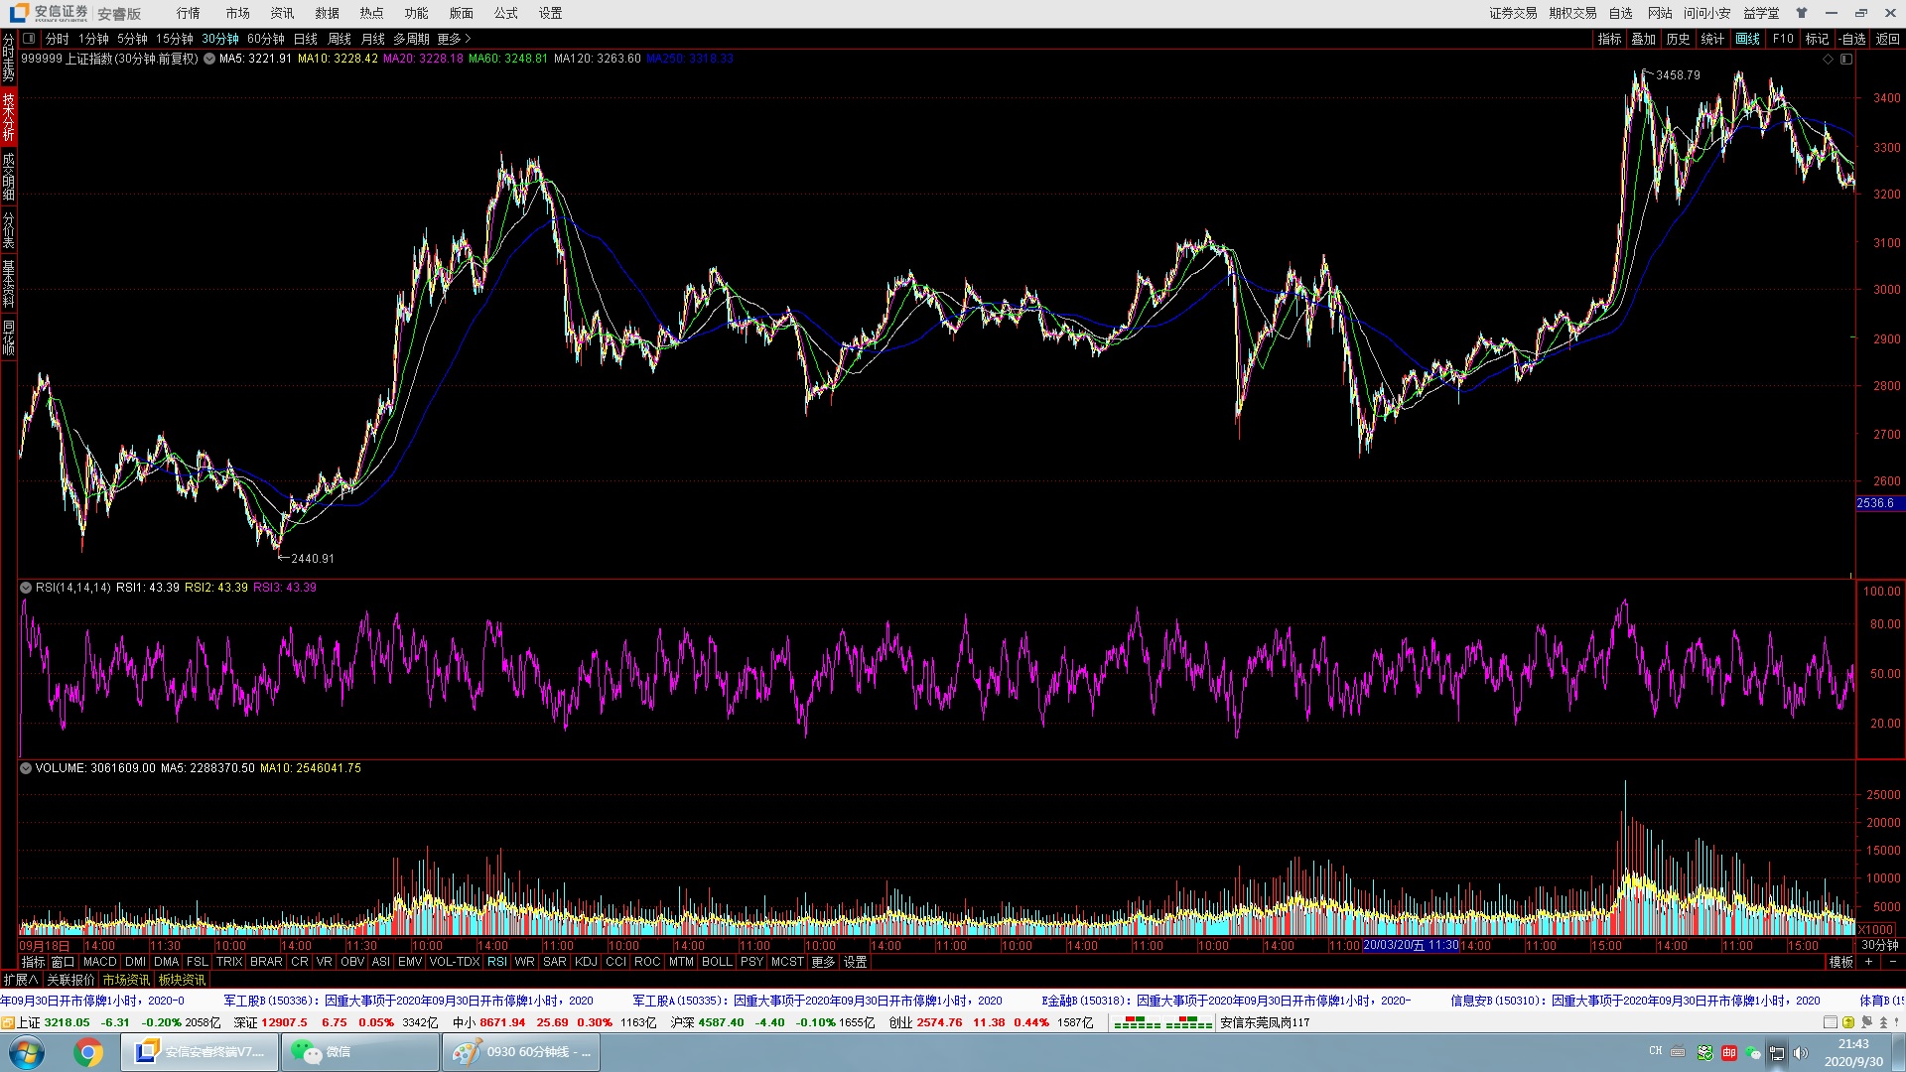The image size is (1906, 1072).
Task: Expand 更多 indicators on bottom bar
Action: pyautogui.click(x=823, y=962)
